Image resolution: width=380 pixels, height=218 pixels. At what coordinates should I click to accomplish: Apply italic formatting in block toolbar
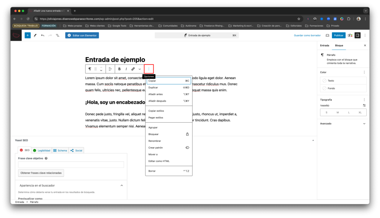tap(126, 69)
